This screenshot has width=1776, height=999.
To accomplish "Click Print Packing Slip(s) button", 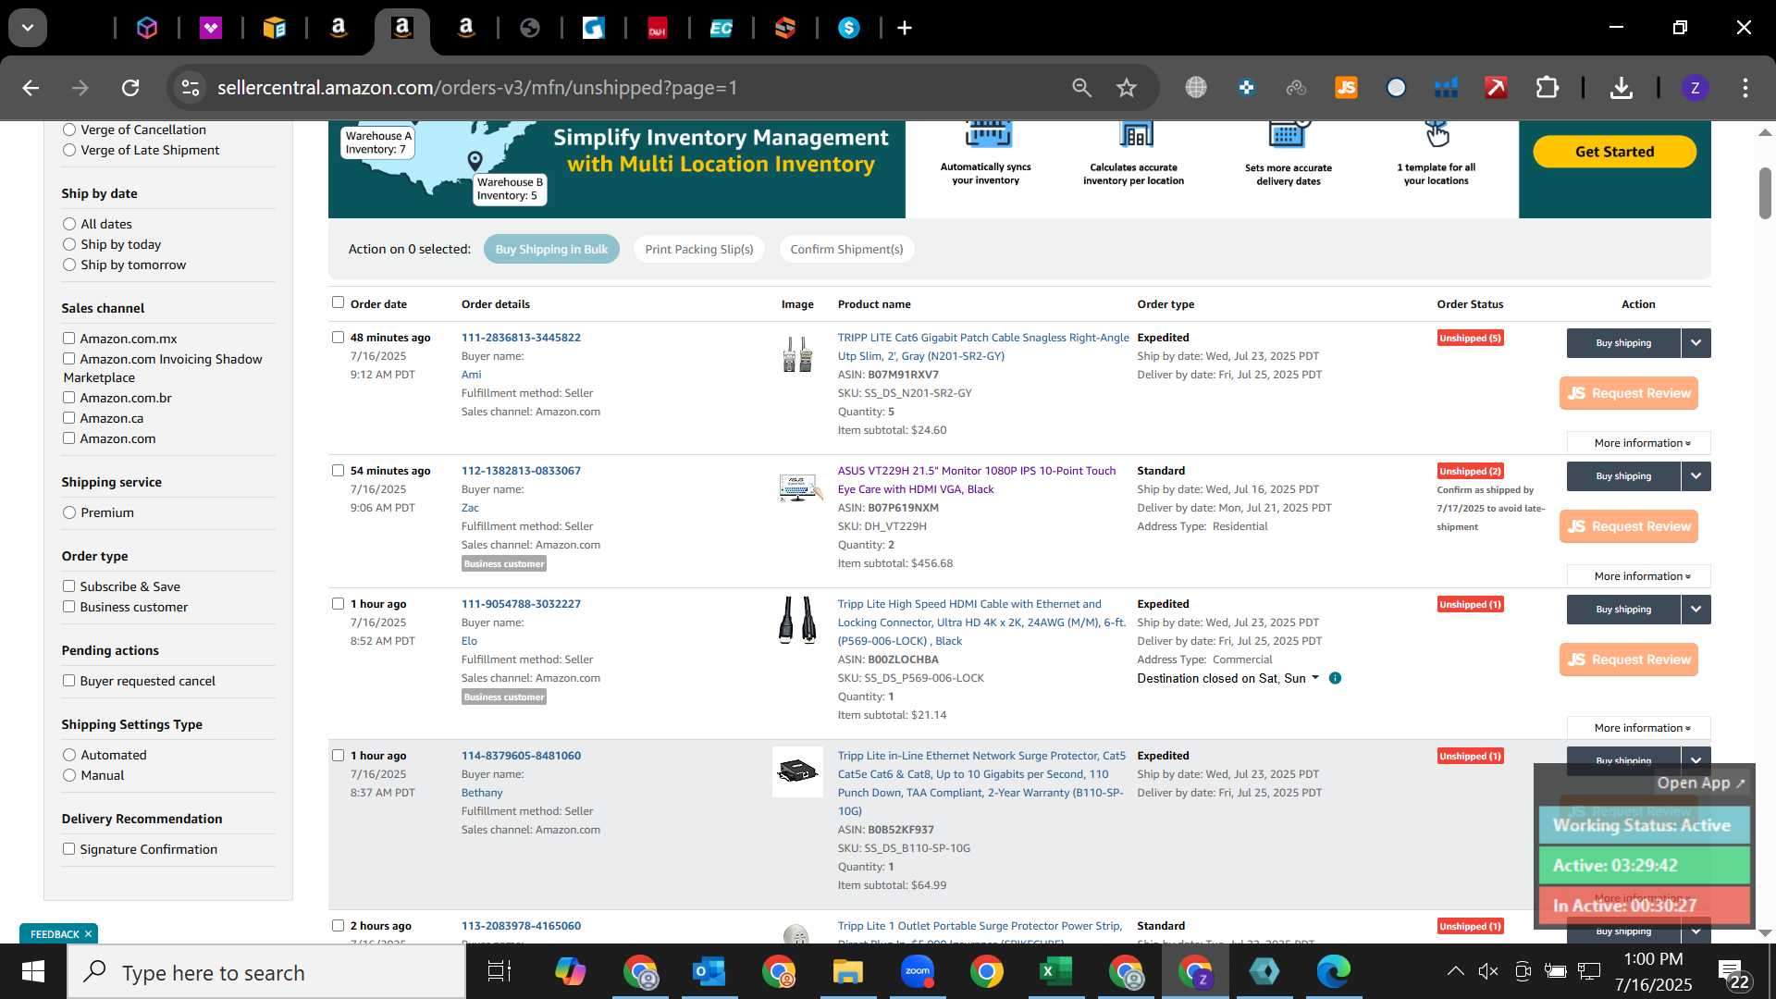I will [x=698, y=249].
